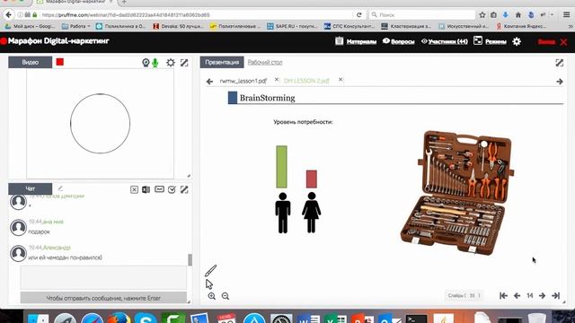The image size is (575, 323).
Task: Toggle chat moderation checkmark icon
Action: point(172,189)
